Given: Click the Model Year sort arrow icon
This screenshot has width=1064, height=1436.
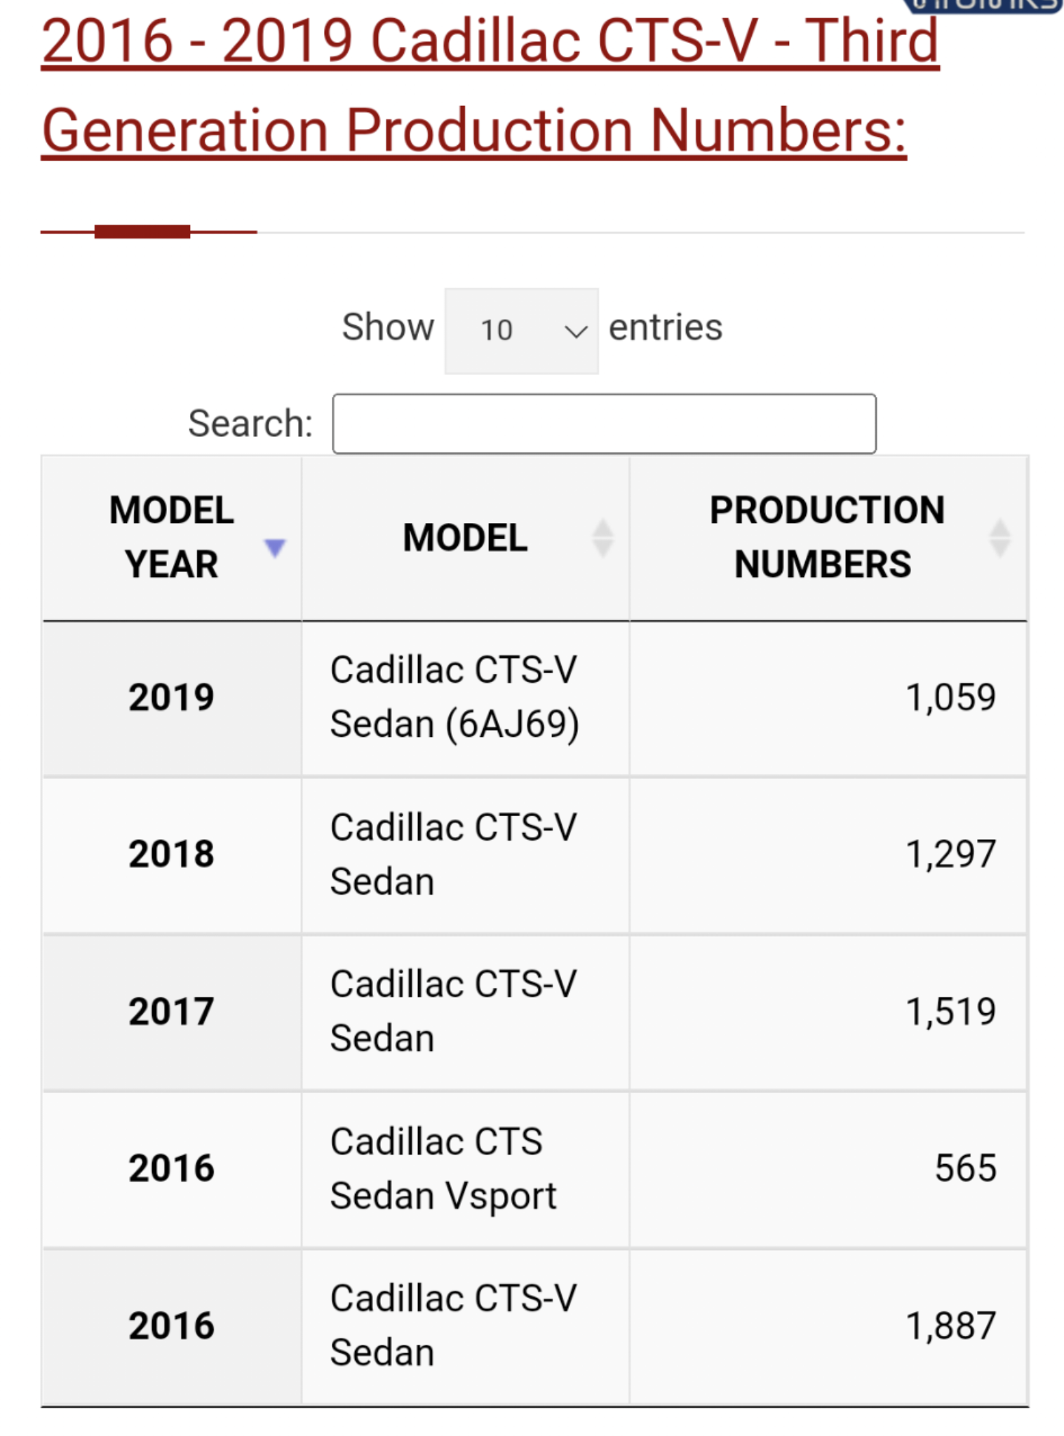Looking at the screenshot, I should click(275, 548).
